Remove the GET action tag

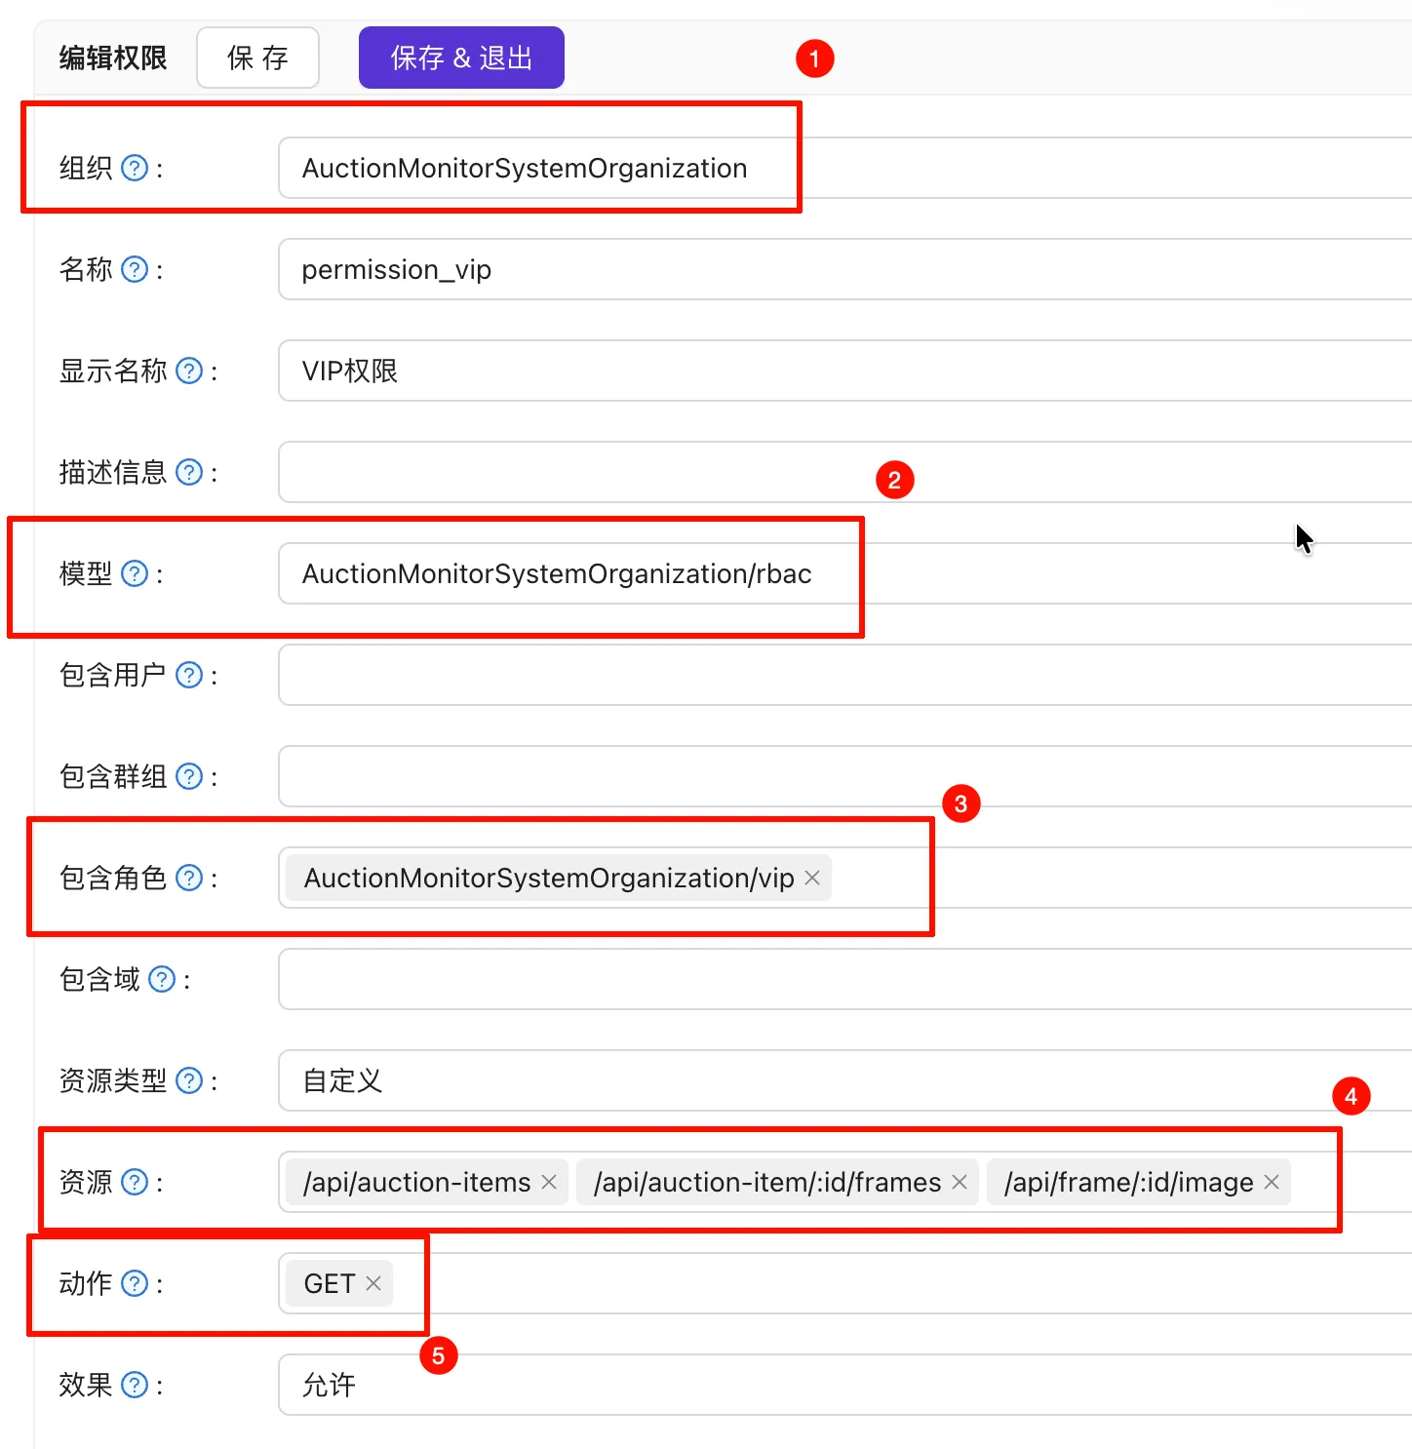pyautogui.click(x=373, y=1283)
